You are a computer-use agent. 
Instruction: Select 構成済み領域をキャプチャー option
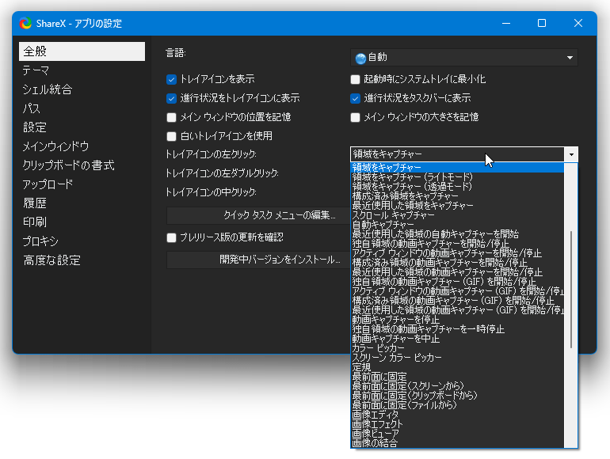(x=457, y=196)
